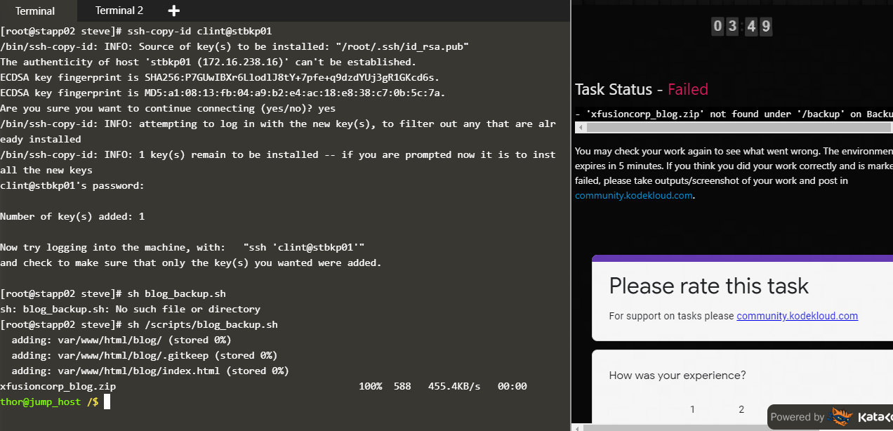Open a new terminal with the plus icon
The height and width of the screenshot is (431, 893).
(x=174, y=11)
